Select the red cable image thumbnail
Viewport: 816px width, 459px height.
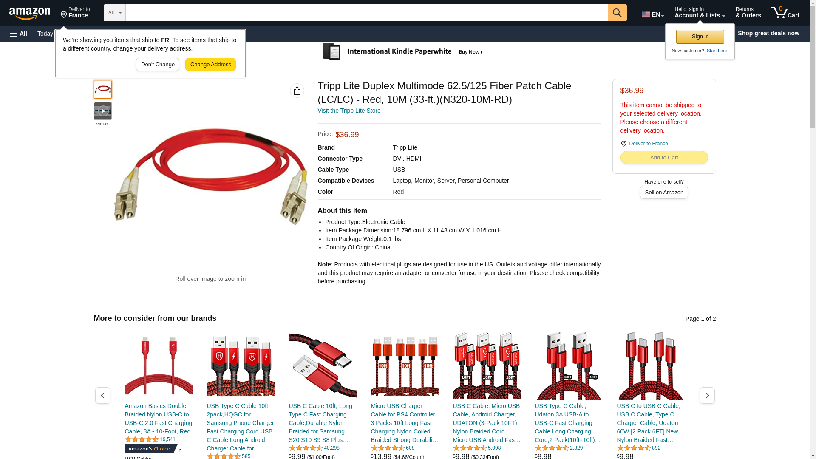[x=103, y=90]
